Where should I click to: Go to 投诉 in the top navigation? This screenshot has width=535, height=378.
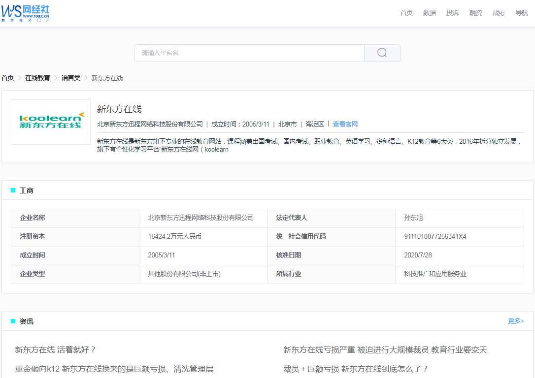coord(453,13)
